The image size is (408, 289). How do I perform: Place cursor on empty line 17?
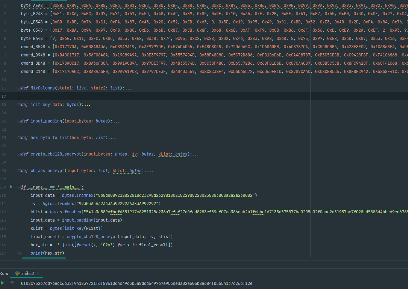coord(138,96)
